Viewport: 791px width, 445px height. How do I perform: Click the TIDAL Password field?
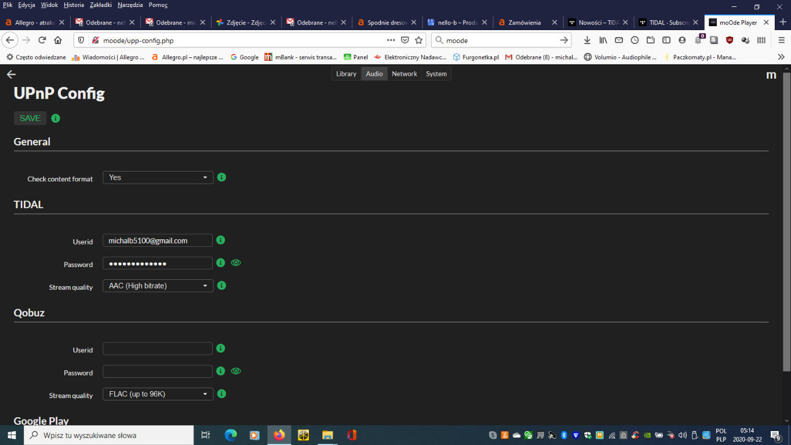pyautogui.click(x=158, y=263)
